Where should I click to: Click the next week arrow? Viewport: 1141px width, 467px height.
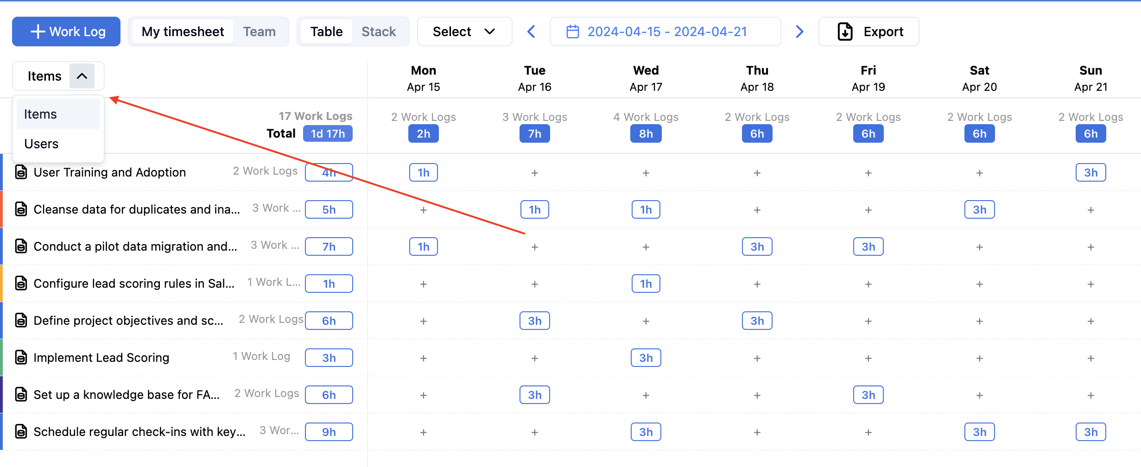tap(799, 32)
